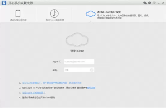Open the forgot Apple ID or password link
Image resolution: width=166 pixels, height=108 pixels.
pos(34,93)
